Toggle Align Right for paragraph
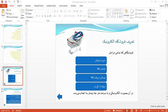This screenshot has height=112, width=168. click(x=70, y=16)
